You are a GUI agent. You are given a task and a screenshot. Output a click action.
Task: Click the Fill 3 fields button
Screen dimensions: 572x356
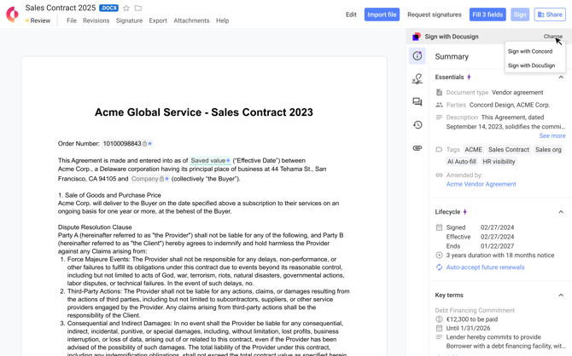tap(487, 14)
